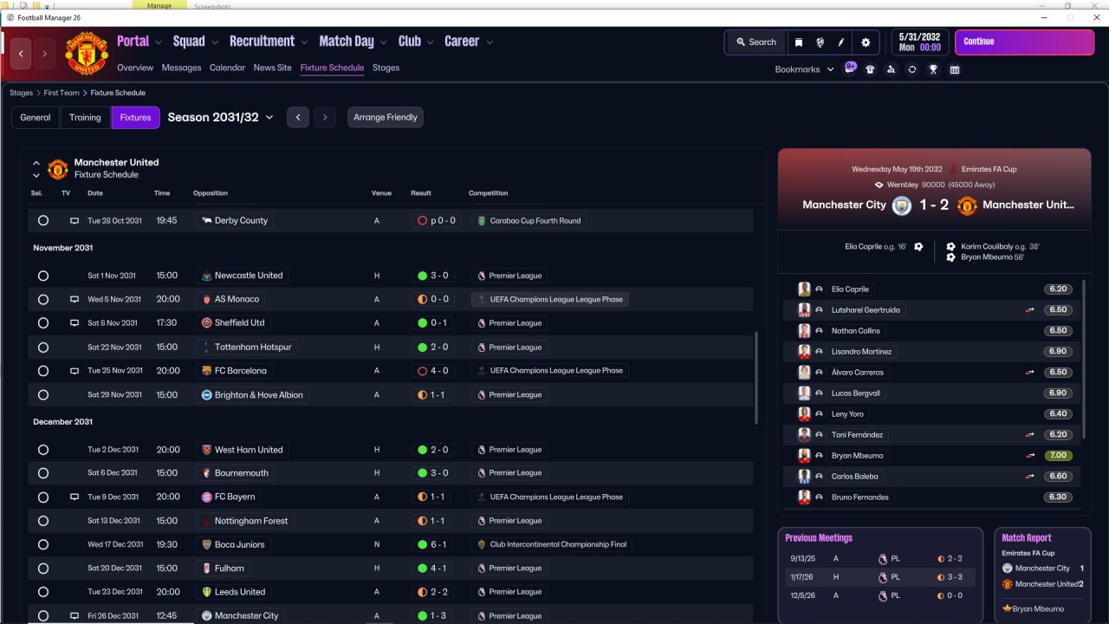The height and width of the screenshot is (624, 1109).
Task: Open the bookmark icon in the top toolbar
Action: click(799, 42)
